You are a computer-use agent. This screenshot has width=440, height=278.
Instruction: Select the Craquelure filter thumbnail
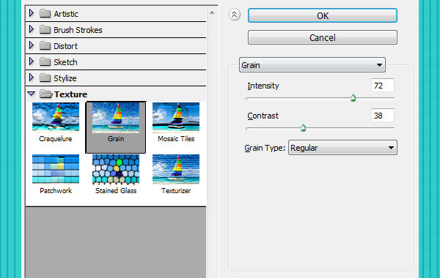point(56,117)
